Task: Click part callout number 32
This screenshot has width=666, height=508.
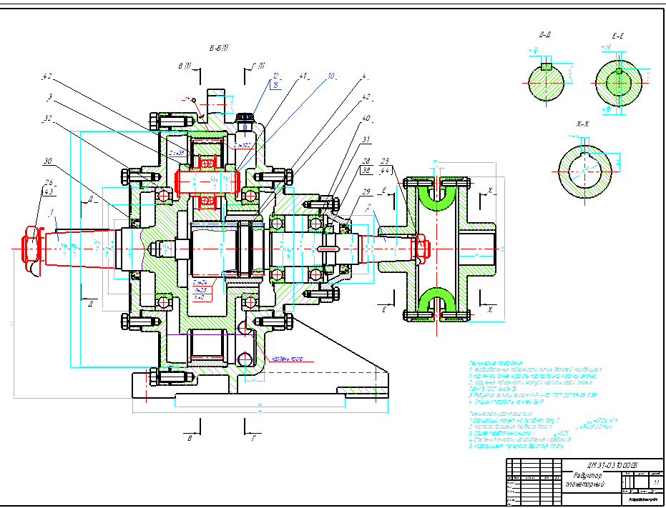Action: coord(47,119)
